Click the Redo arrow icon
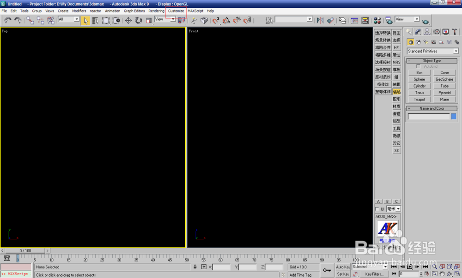 (18, 20)
